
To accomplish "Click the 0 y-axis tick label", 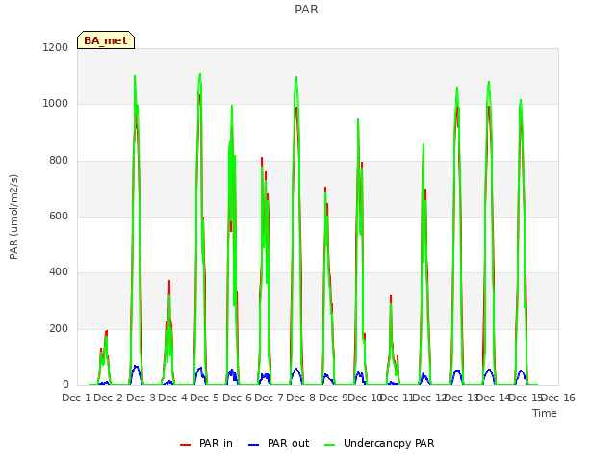I will coord(65,385).
